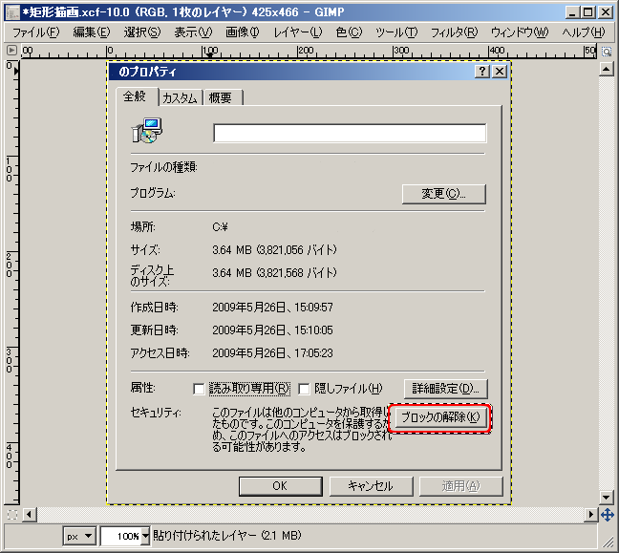Click the file name text field
Image resolution: width=619 pixels, height=553 pixels.
350,133
